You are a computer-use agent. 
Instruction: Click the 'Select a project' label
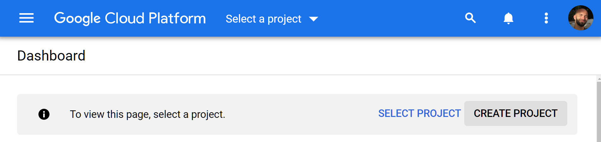click(263, 19)
